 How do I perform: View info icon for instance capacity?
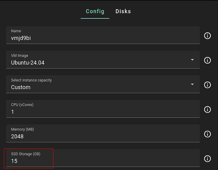[207, 85]
